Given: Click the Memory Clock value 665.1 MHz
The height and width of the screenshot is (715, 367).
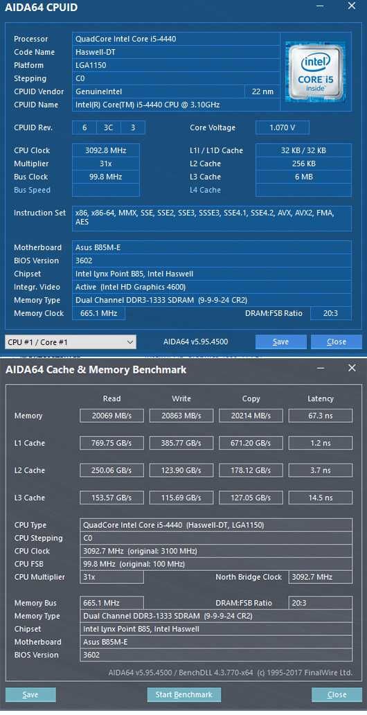Looking at the screenshot, I should pyautogui.click(x=98, y=314).
